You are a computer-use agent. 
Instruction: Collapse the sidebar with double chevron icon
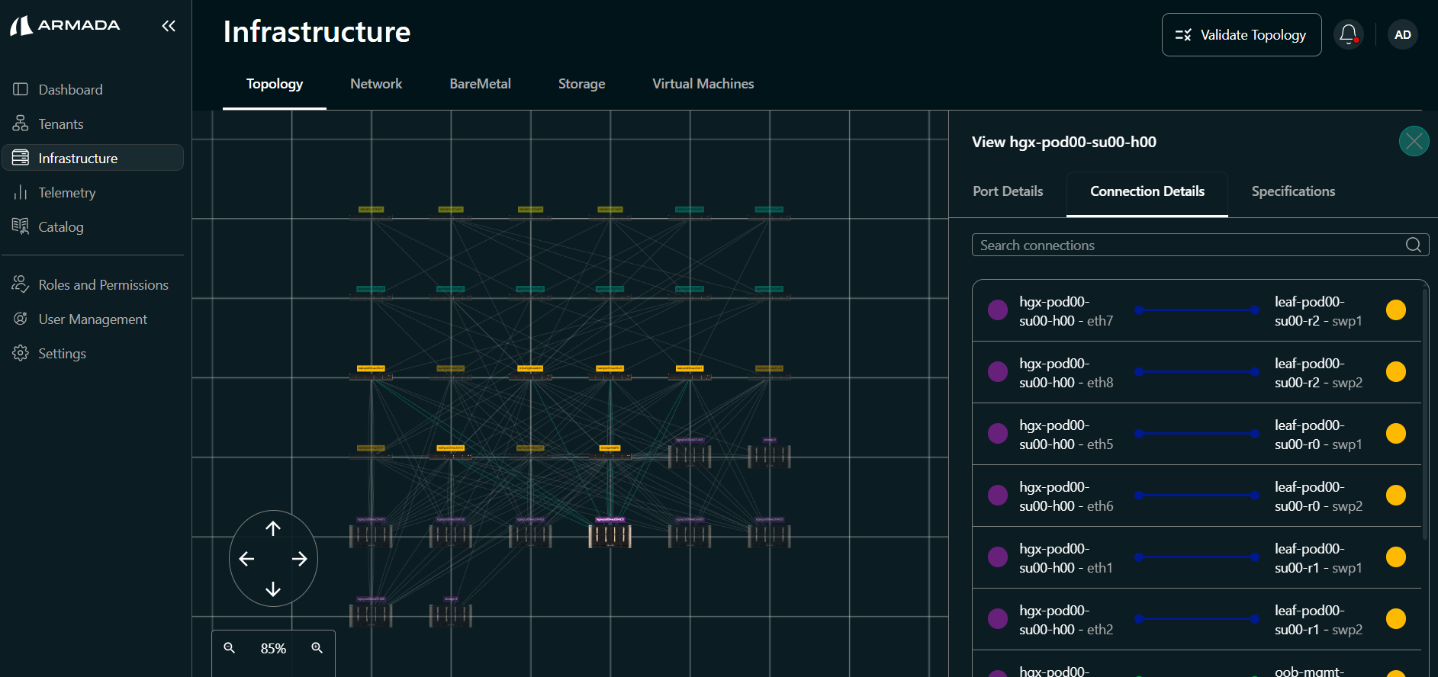pos(169,26)
